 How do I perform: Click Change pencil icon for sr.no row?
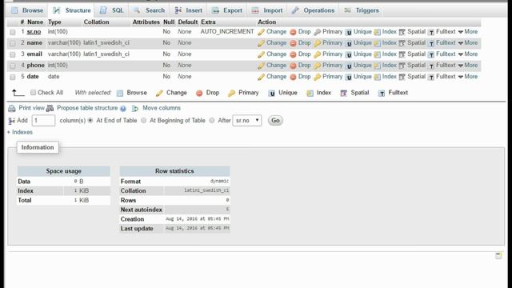click(261, 32)
